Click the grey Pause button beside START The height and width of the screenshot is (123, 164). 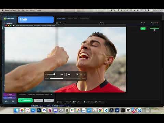click(39, 100)
